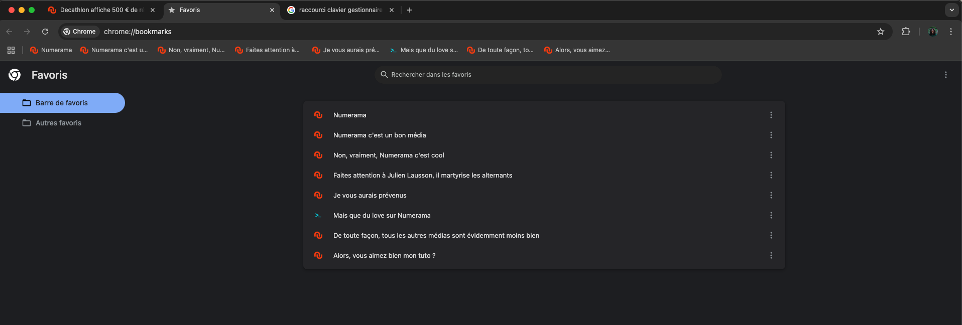
Task: Click the Chrome site info chip
Action: 80,32
